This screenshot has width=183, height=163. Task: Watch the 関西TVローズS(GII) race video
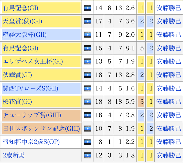pos(87,88)
